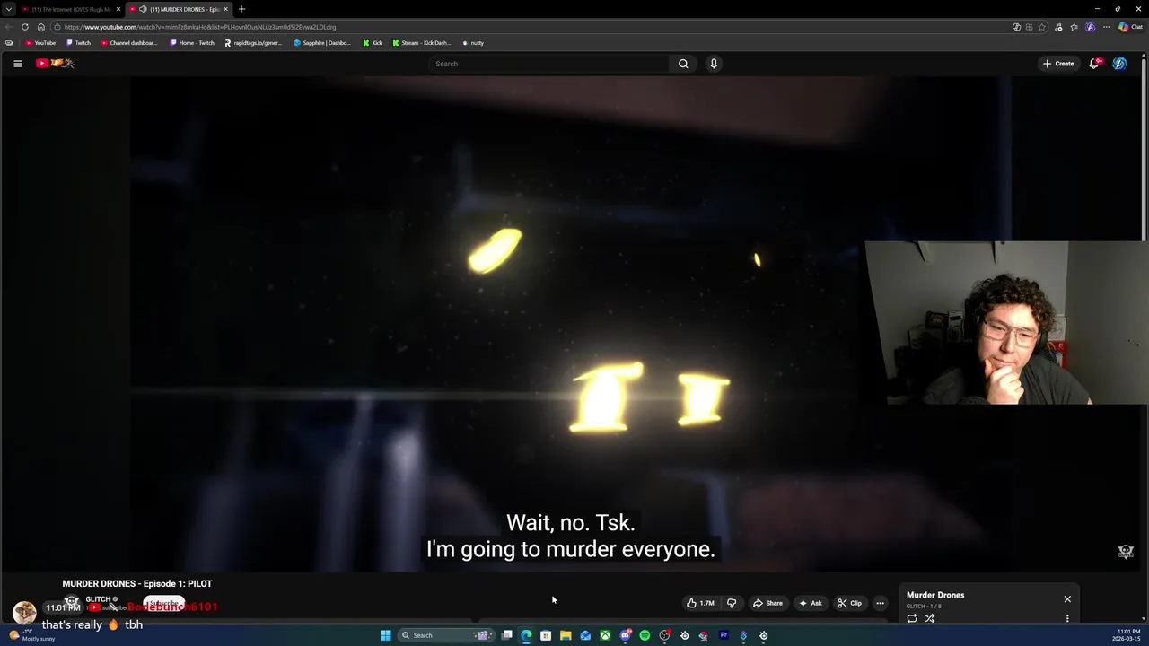
Task: Open the Create menu
Action: [1058, 64]
